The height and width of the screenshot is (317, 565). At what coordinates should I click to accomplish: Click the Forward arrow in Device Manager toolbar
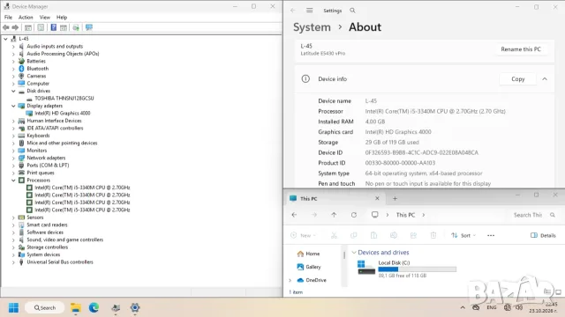[15, 27]
